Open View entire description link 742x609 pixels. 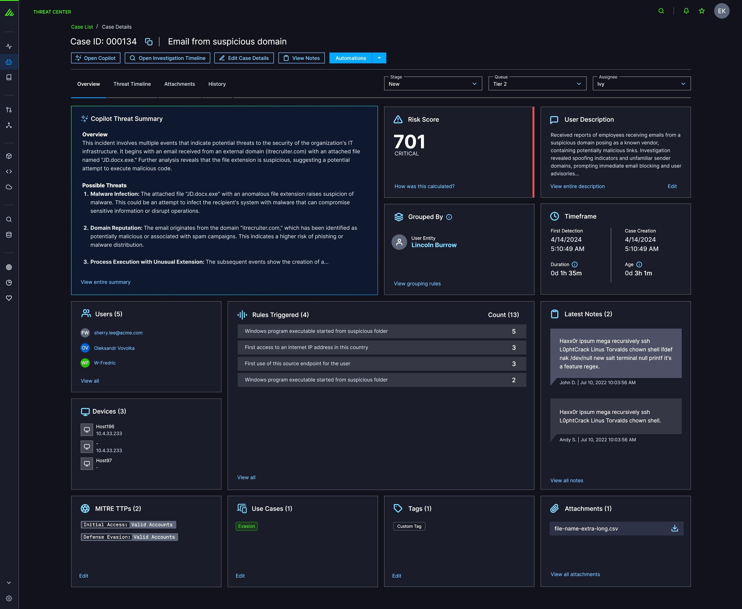[578, 186]
